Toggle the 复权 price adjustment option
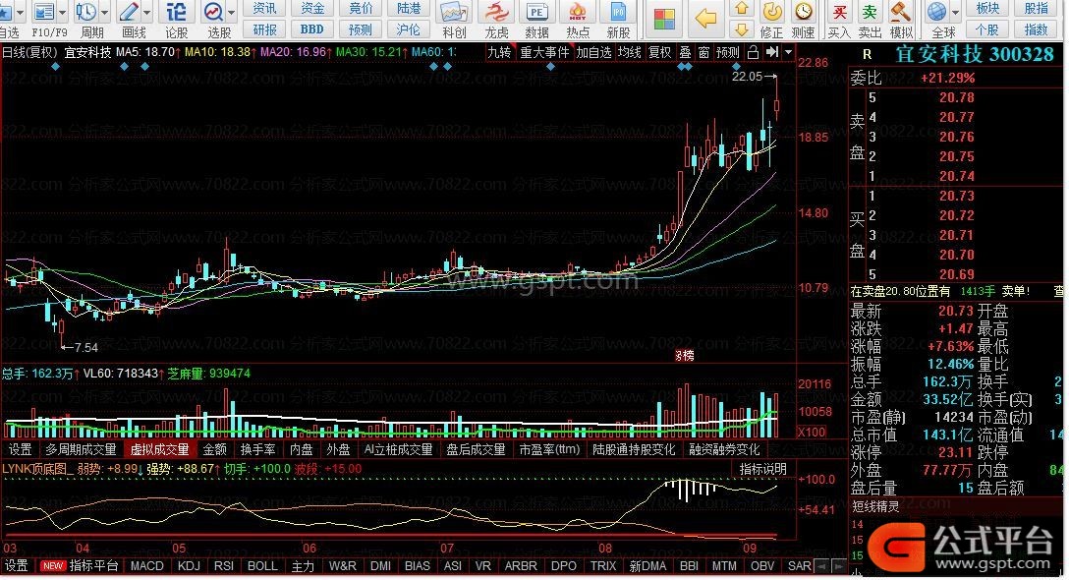 pos(659,52)
